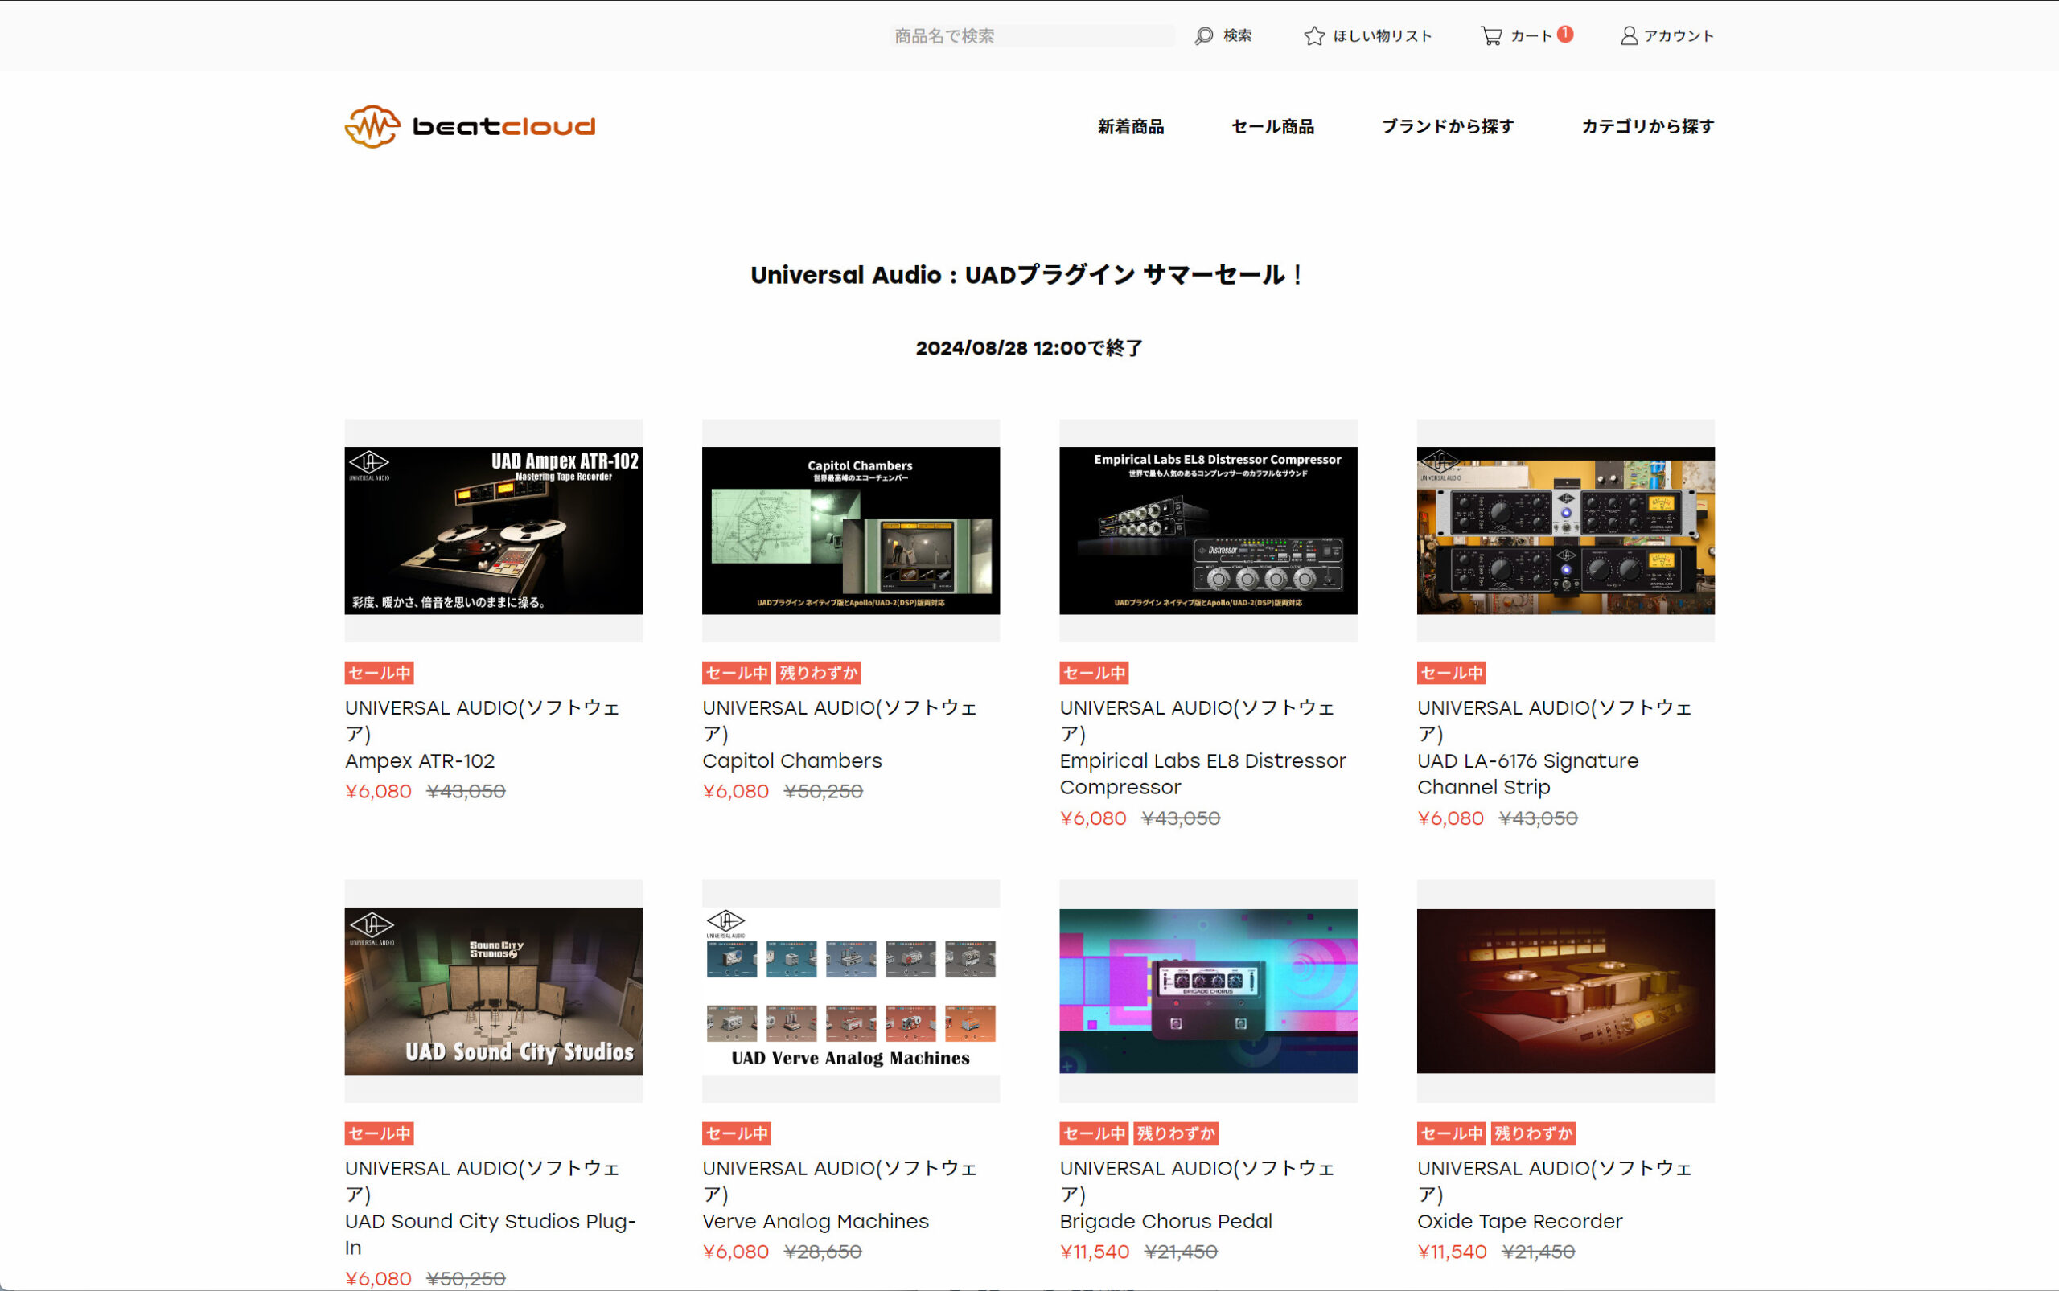This screenshot has width=2059, height=1291.
Task: Click Verve Analog Machines title
Action: pos(815,1221)
